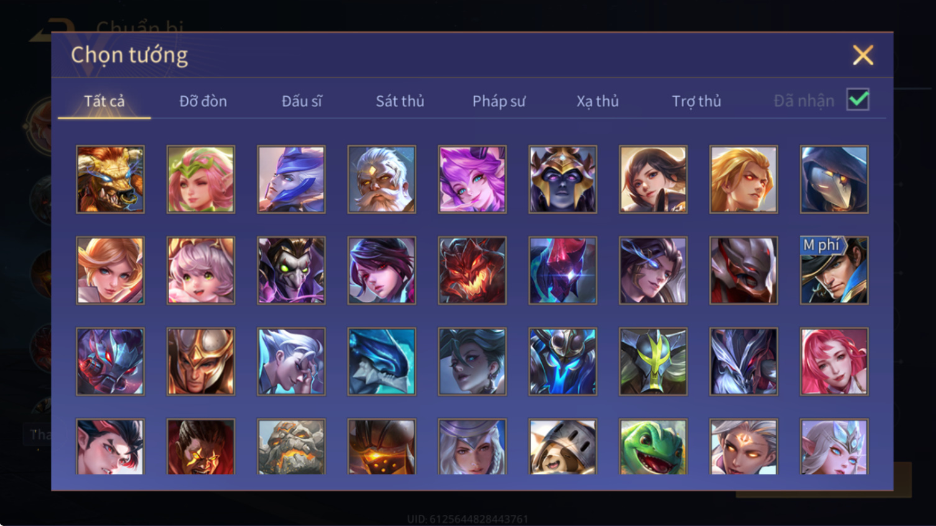The width and height of the screenshot is (936, 526).
Task: Toggle the Đã nhận checkbox
Action: click(858, 99)
